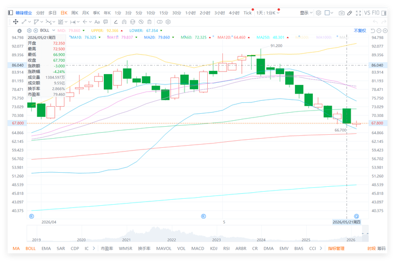395x261 pixels.
Task: Select the 5分 timeframe
Action: pyautogui.click(x=139, y=13)
